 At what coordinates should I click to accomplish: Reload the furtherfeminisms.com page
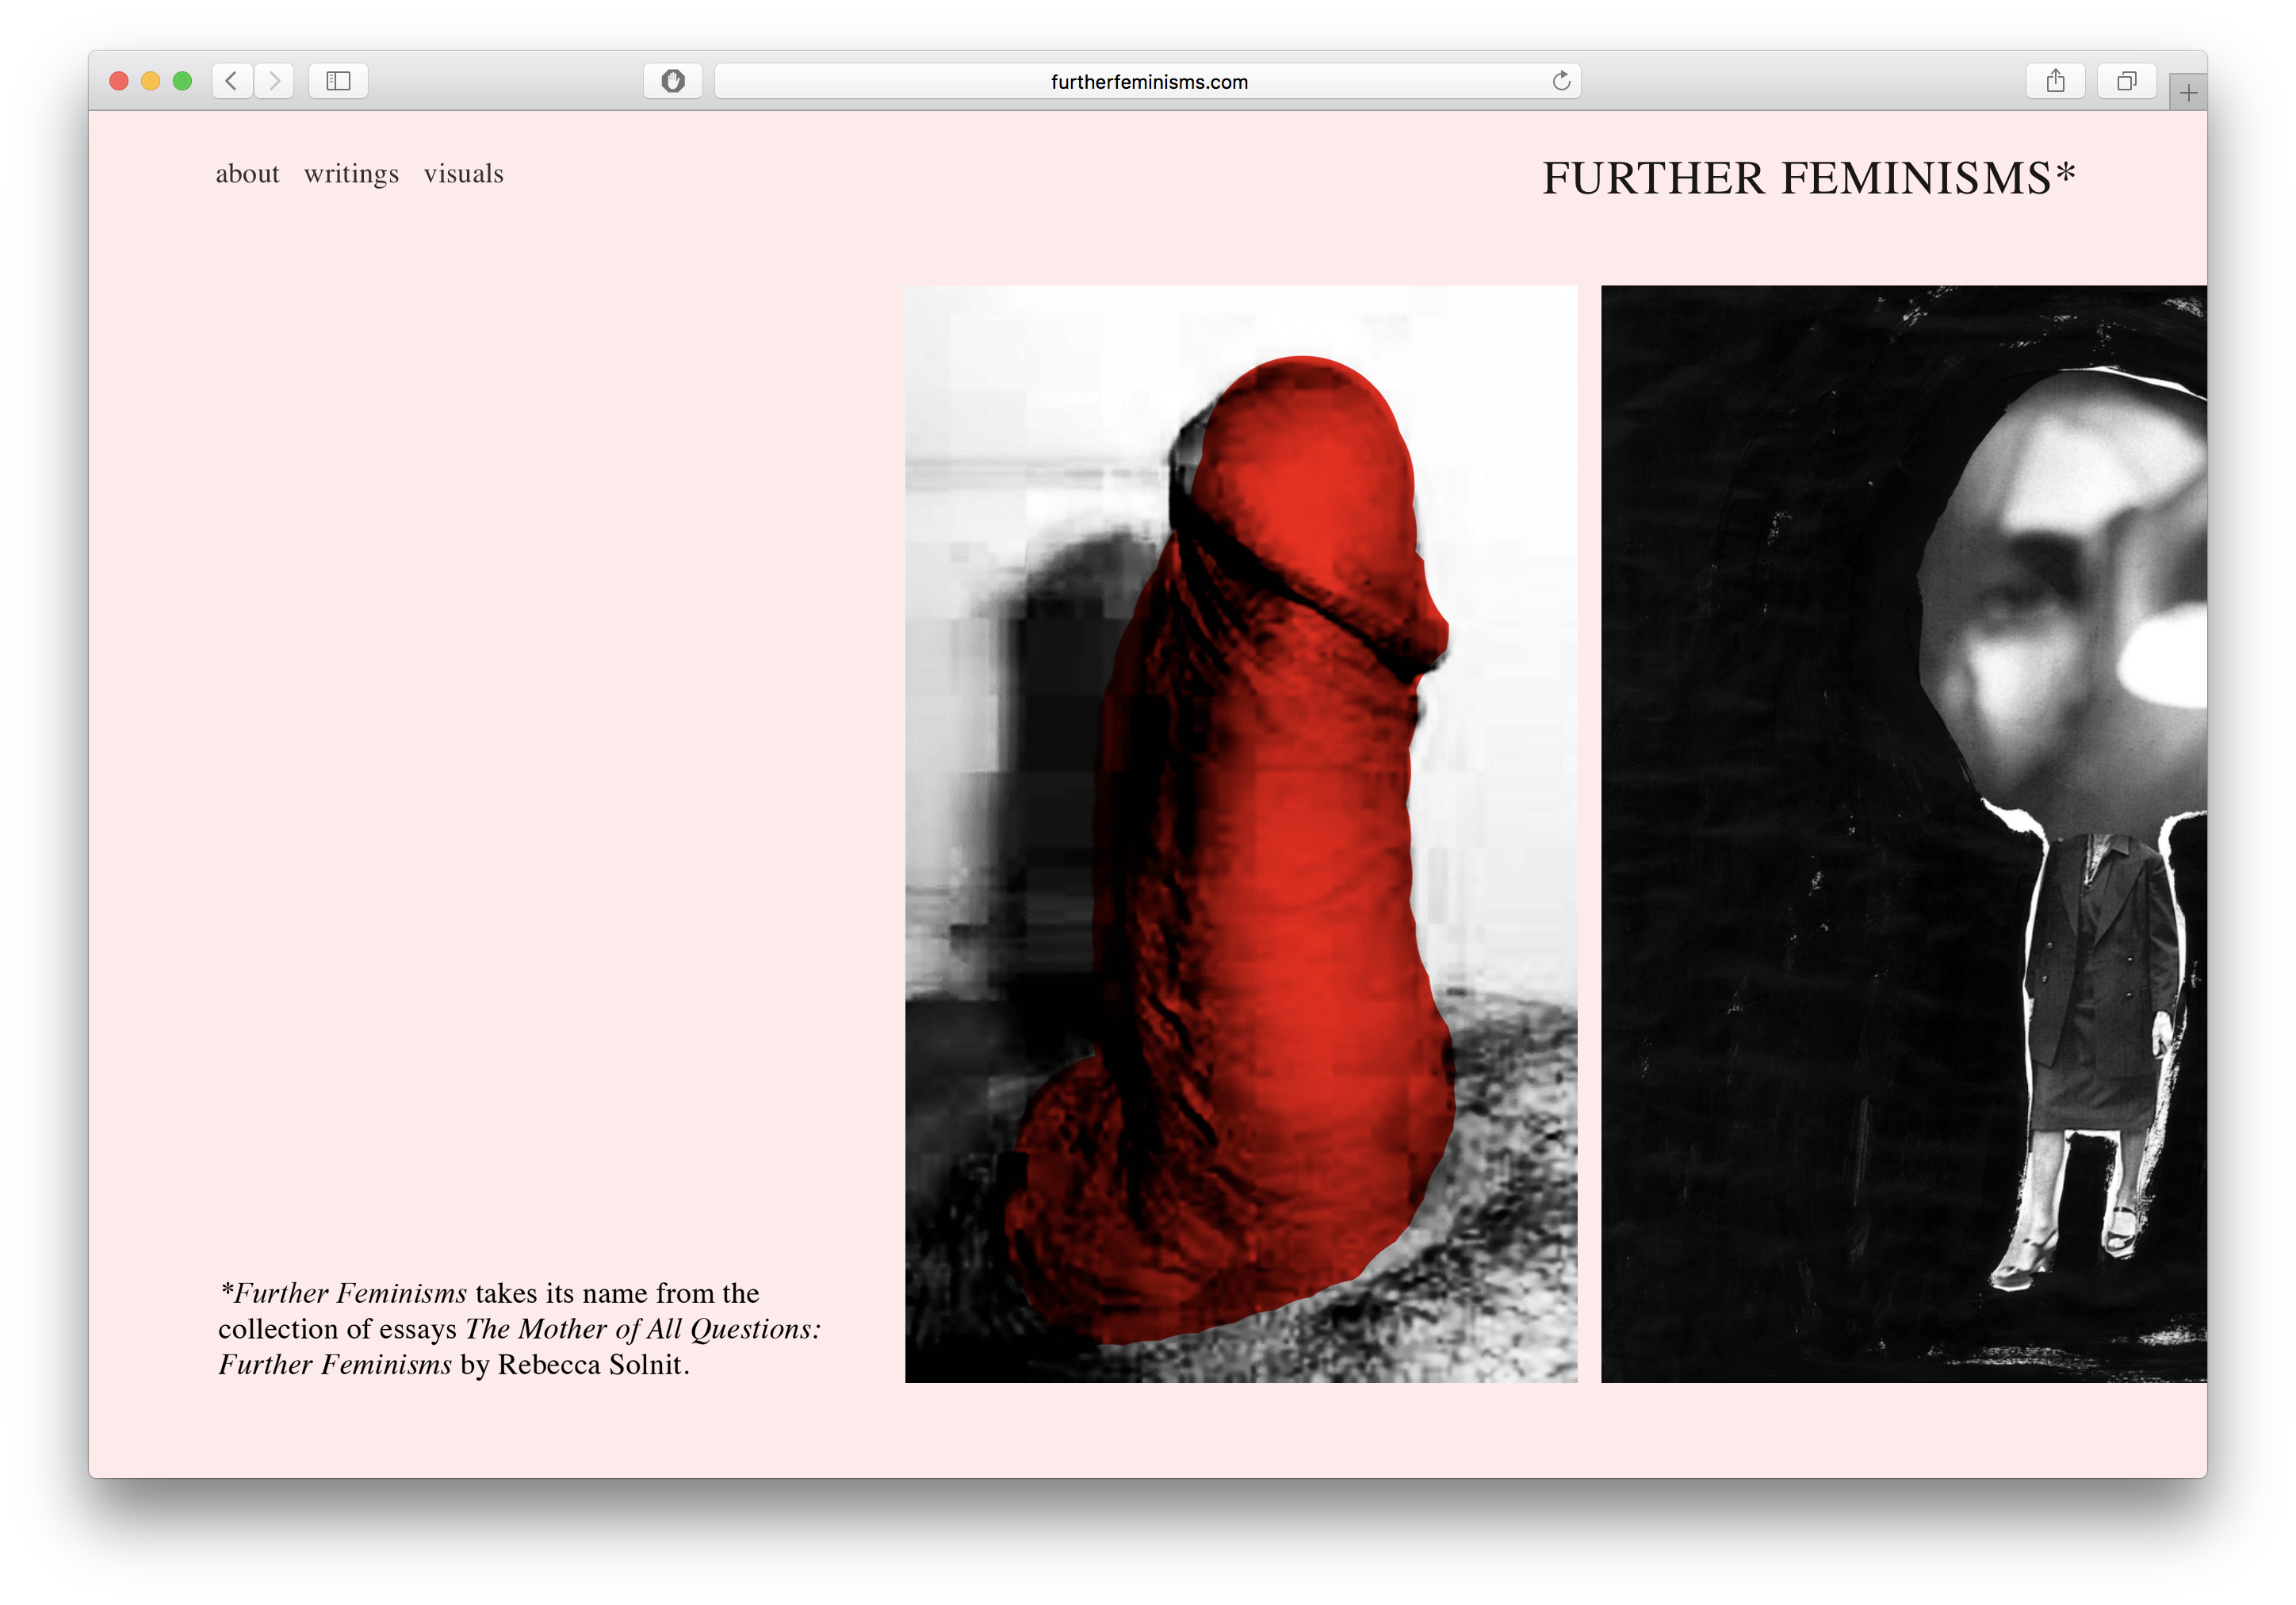(1561, 81)
